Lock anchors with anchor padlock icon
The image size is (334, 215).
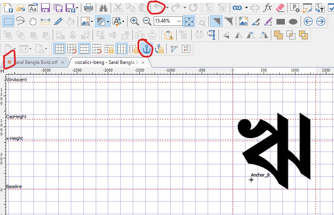click(159, 49)
